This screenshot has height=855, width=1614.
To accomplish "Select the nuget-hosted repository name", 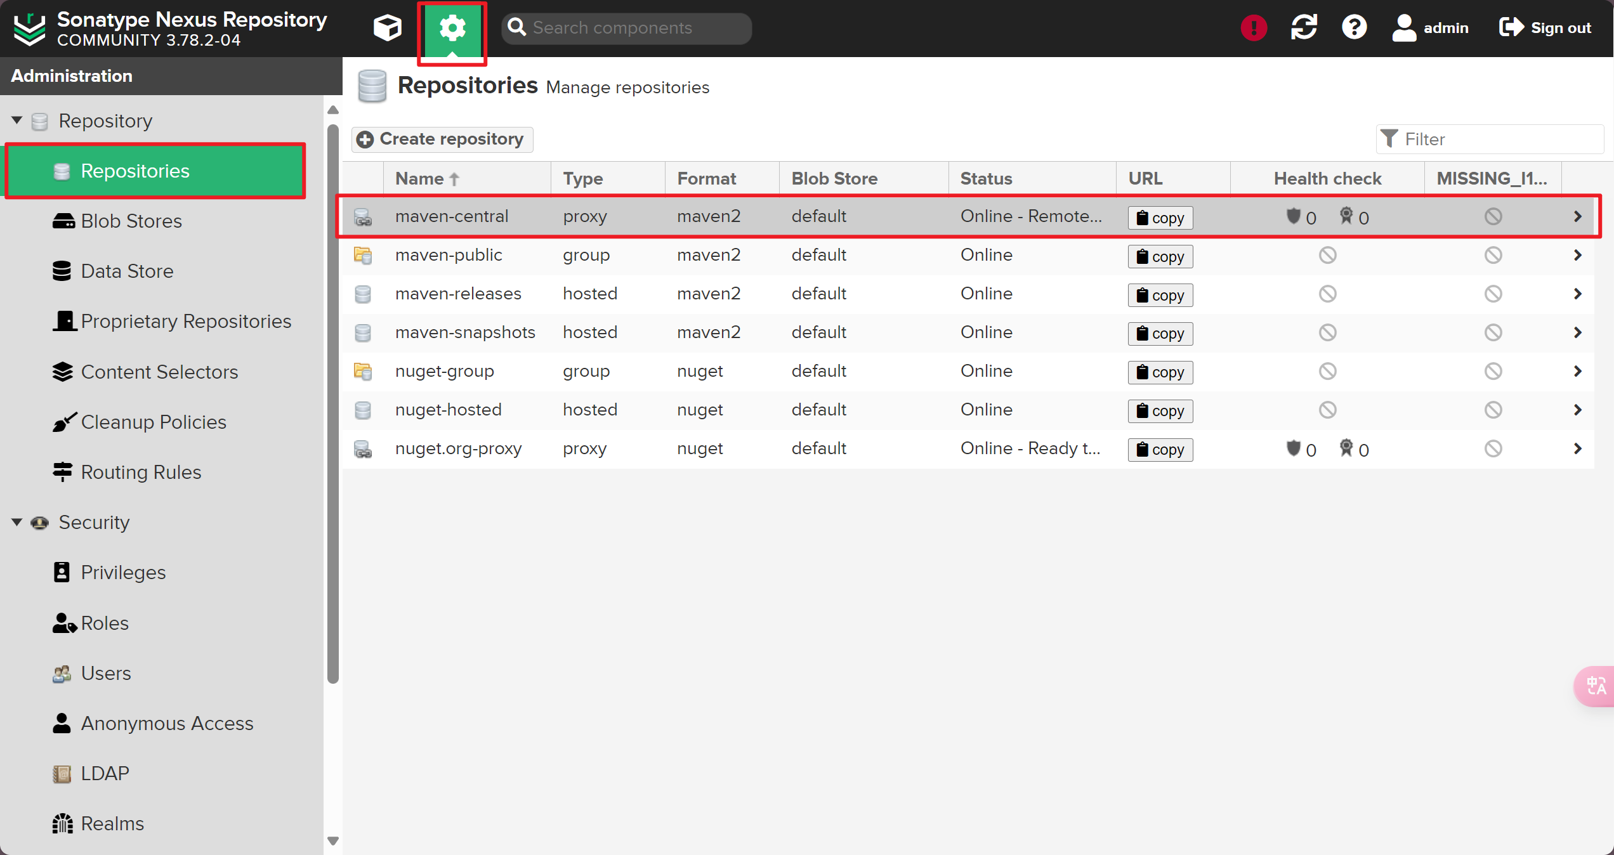I will point(449,410).
